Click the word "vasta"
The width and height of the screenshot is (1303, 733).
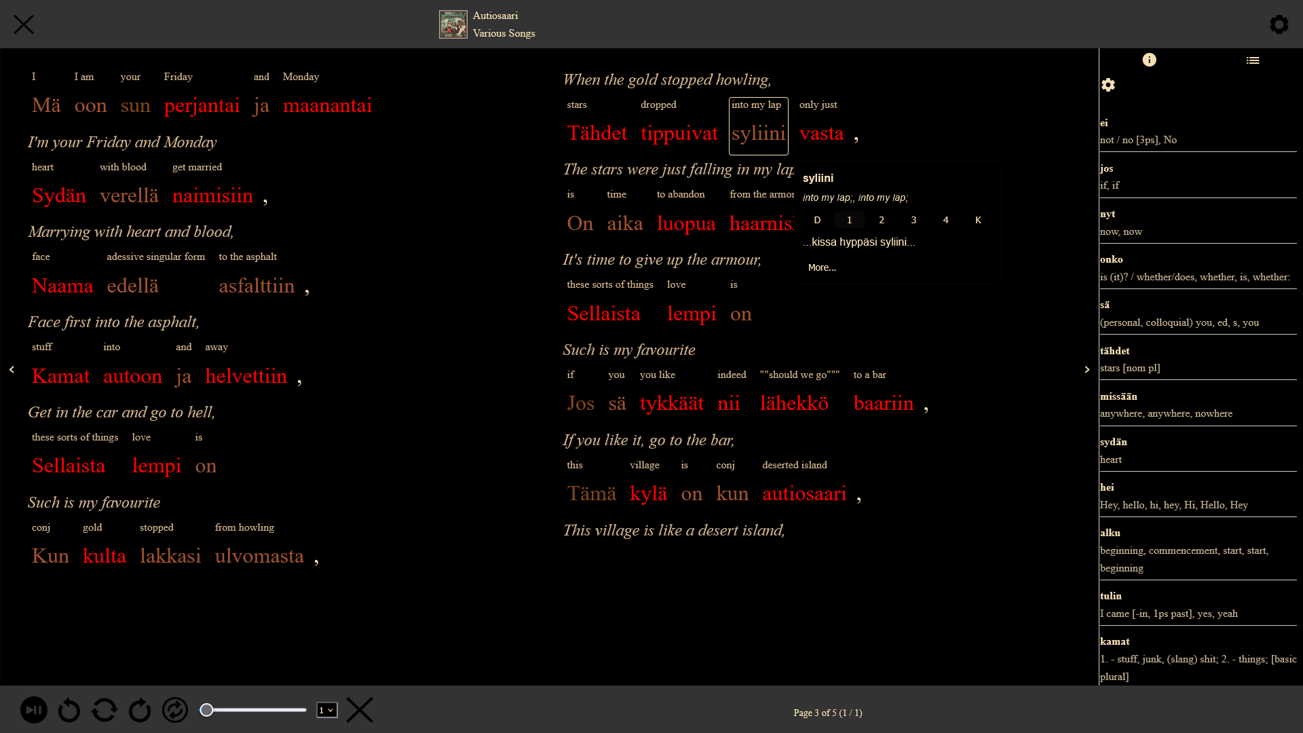tap(821, 133)
